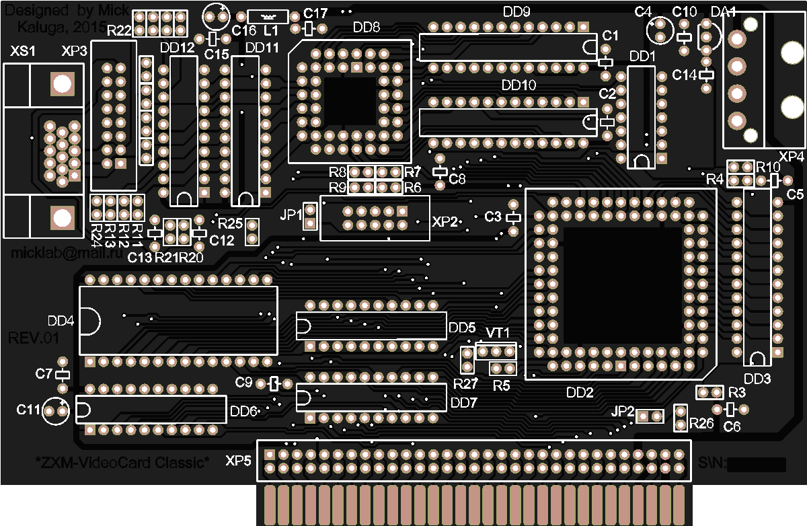Select the VT1 transistor footprint
The image size is (807, 526).
pyautogui.click(x=496, y=351)
